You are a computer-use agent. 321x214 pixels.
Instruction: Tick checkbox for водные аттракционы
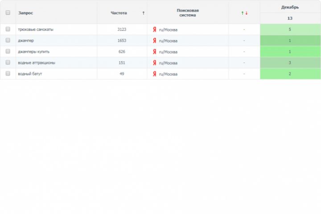(x=8, y=62)
